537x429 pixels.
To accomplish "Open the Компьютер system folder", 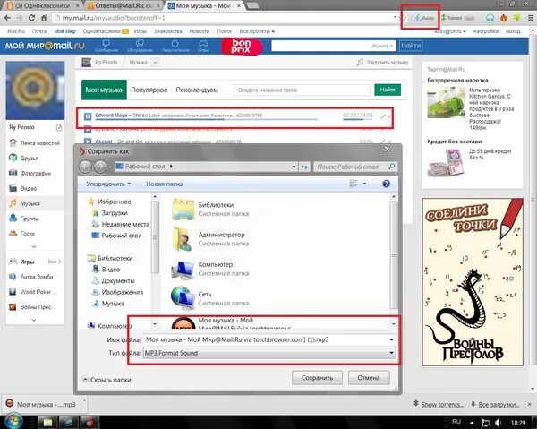I will click(x=211, y=269).
